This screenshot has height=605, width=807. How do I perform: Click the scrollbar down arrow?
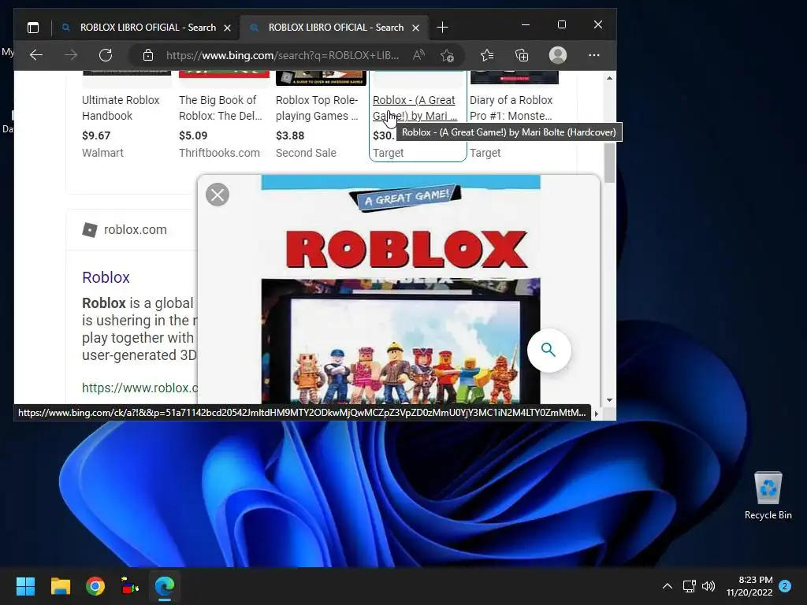(x=609, y=399)
